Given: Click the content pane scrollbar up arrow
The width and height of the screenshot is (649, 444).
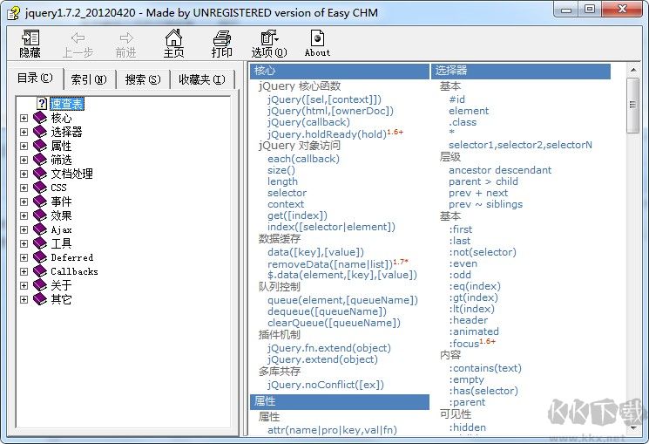Looking at the screenshot, I should click(x=632, y=70).
